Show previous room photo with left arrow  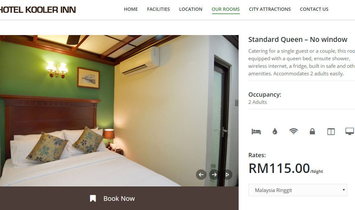point(201,175)
